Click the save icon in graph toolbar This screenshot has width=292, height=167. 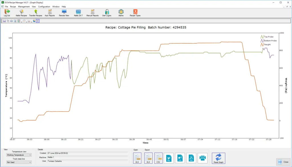pos(4,21)
